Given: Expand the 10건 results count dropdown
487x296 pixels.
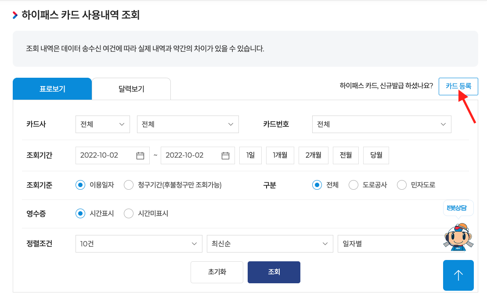Looking at the screenshot, I should 138,243.
